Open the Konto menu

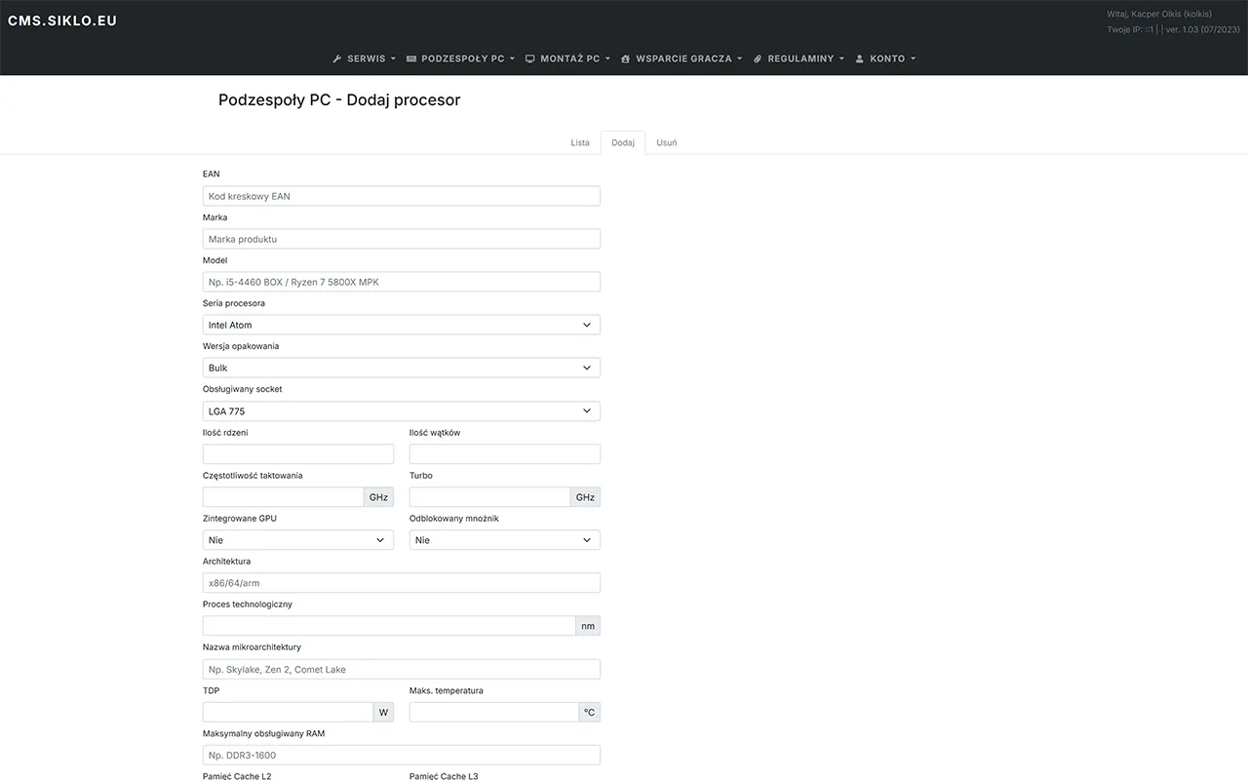point(885,58)
